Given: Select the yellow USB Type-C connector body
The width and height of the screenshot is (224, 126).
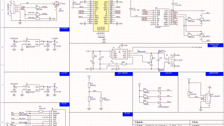Looking at the screenshot, I should click(101, 16).
